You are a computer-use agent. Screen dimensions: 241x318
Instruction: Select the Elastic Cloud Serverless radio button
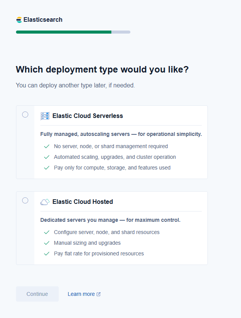click(x=25, y=115)
